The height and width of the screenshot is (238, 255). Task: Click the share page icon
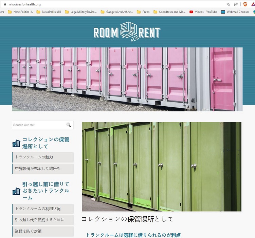(x=236, y=4)
